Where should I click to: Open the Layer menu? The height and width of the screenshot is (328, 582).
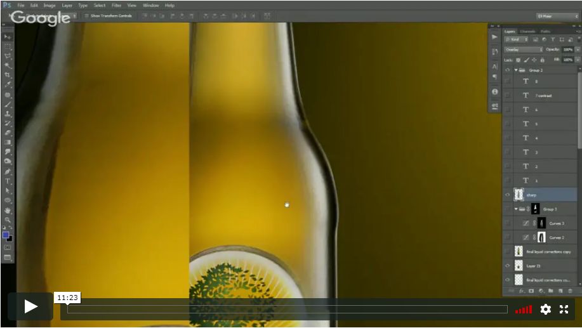(x=67, y=5)
